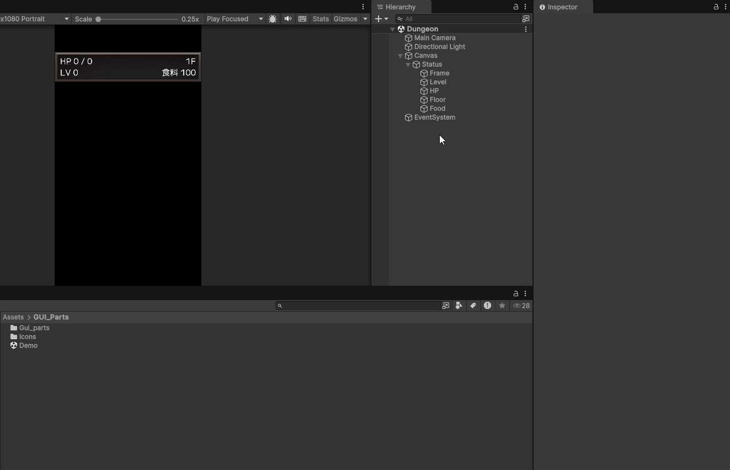Click the keyboard shortcuts icon in Game view
730x470 pixels.
(302, 19)
